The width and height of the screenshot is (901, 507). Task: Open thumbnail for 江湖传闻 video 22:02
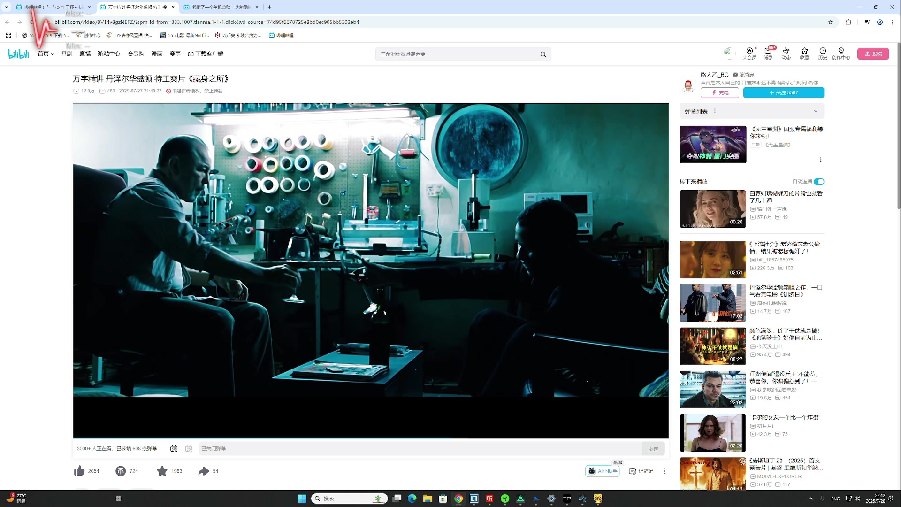pyautogui.click(x=713, y=390)
